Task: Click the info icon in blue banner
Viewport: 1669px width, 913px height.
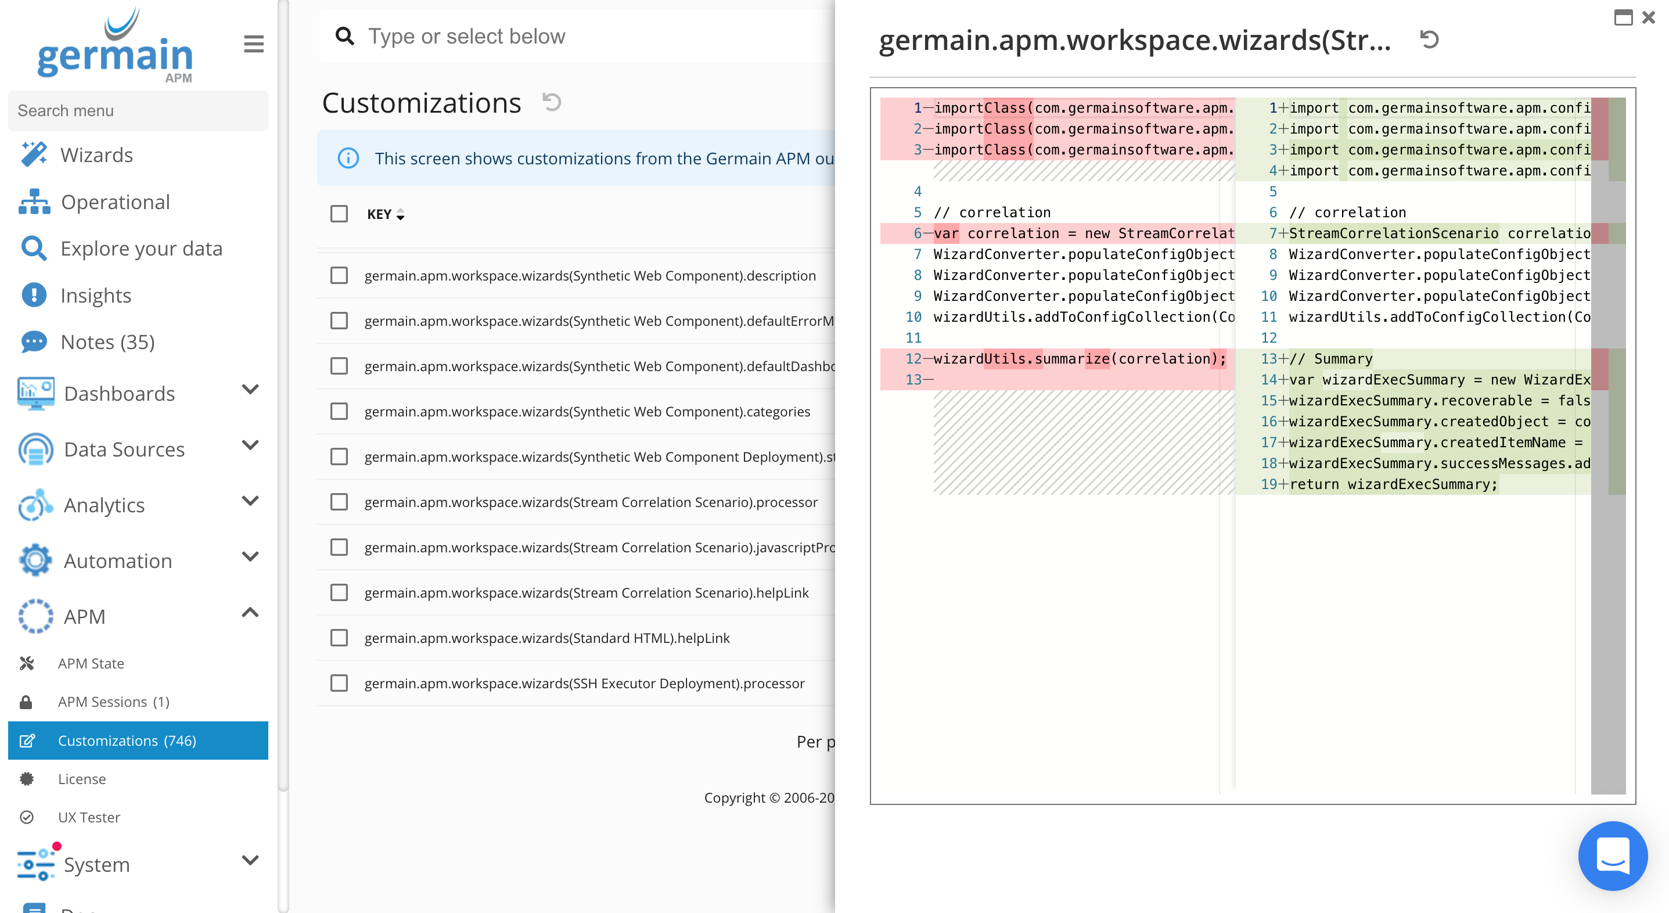Action: point(348,159)
